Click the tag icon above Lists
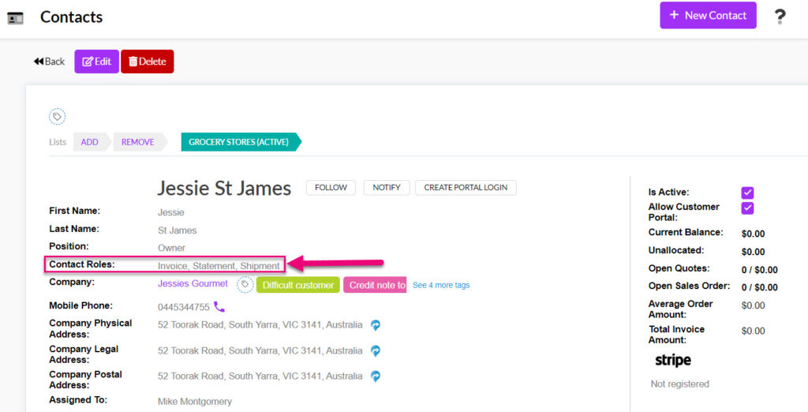Screen dimensions: 808x412 click(57, 117)
